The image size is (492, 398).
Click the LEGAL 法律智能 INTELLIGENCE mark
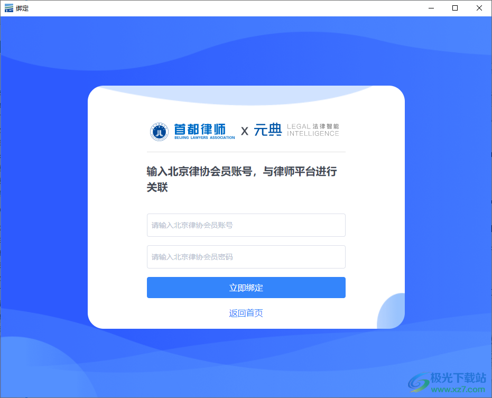click(x=313, y=131)
